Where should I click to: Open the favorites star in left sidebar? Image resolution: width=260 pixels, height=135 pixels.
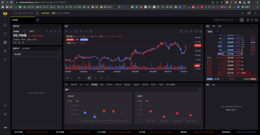pos(5,34)
